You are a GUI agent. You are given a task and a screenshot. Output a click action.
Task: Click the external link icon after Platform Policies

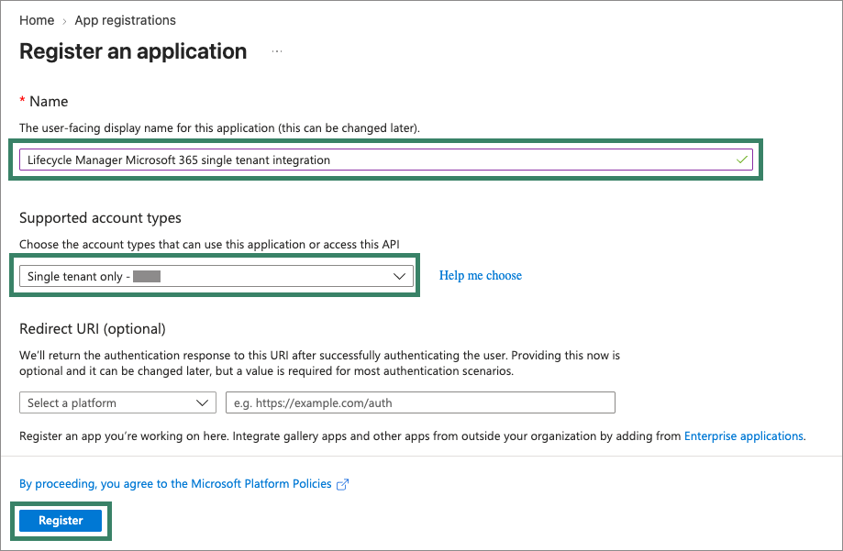(342, 484)
